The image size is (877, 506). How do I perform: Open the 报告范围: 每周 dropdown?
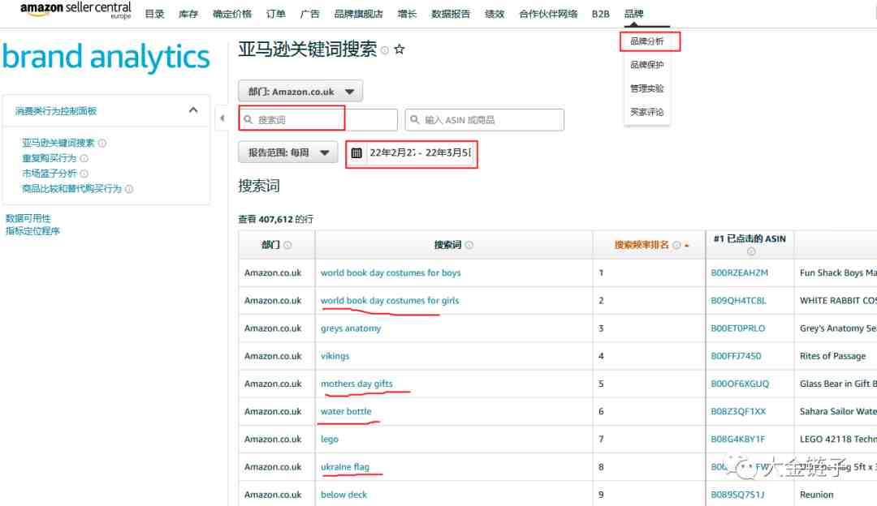288,152
